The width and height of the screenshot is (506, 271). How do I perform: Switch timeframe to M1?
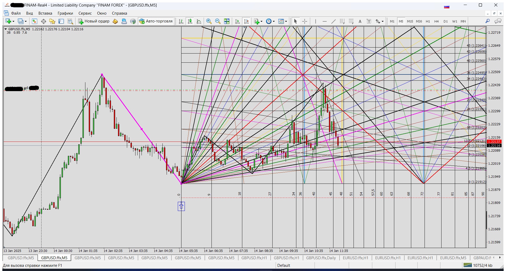392,21
